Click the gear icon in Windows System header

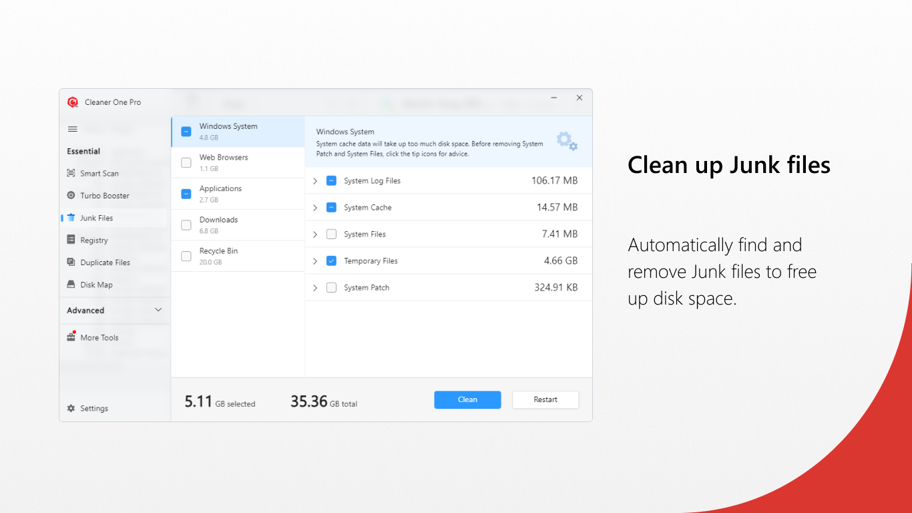(x=566, y=140)
